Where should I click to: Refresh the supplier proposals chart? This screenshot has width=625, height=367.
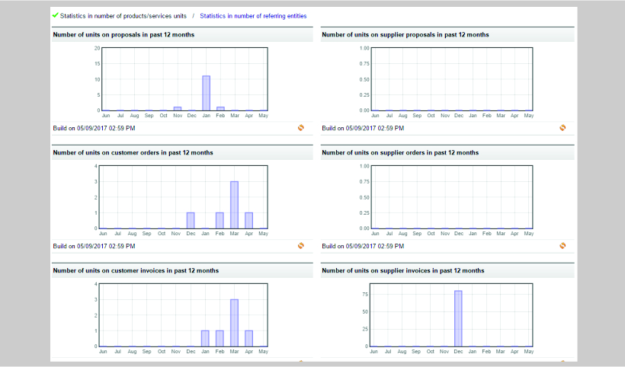562,128
